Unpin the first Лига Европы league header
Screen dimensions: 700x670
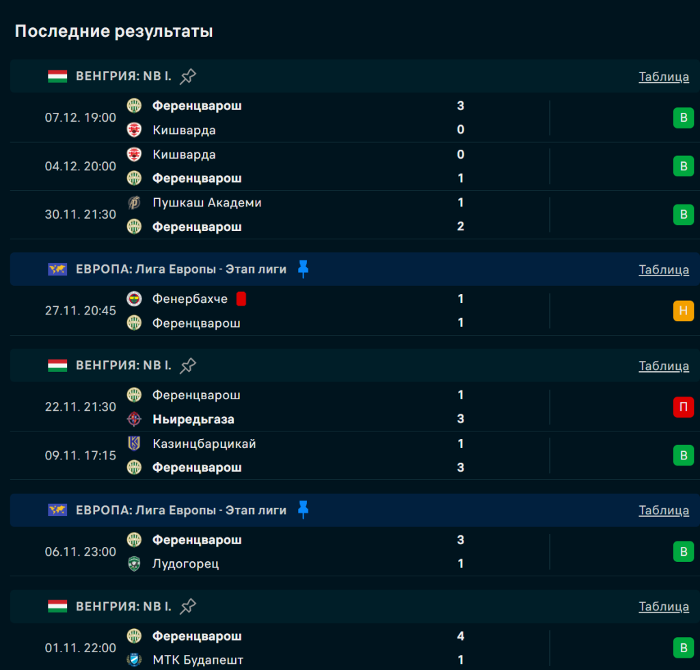pos(304,269)
